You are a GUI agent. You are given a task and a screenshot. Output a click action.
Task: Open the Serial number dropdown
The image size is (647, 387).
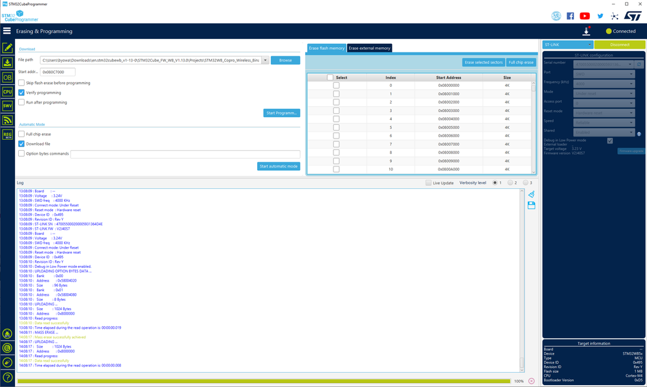coord(604,64)
